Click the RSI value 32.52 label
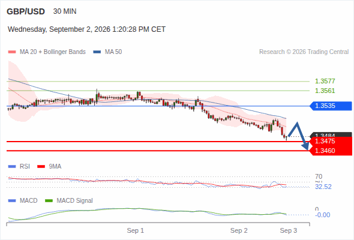The image size is (354, 240). coord(323,187)
